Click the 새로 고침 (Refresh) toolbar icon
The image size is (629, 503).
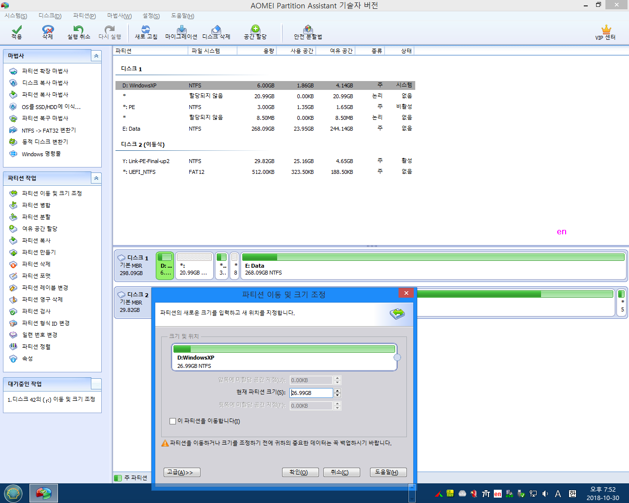pos(146,32)
